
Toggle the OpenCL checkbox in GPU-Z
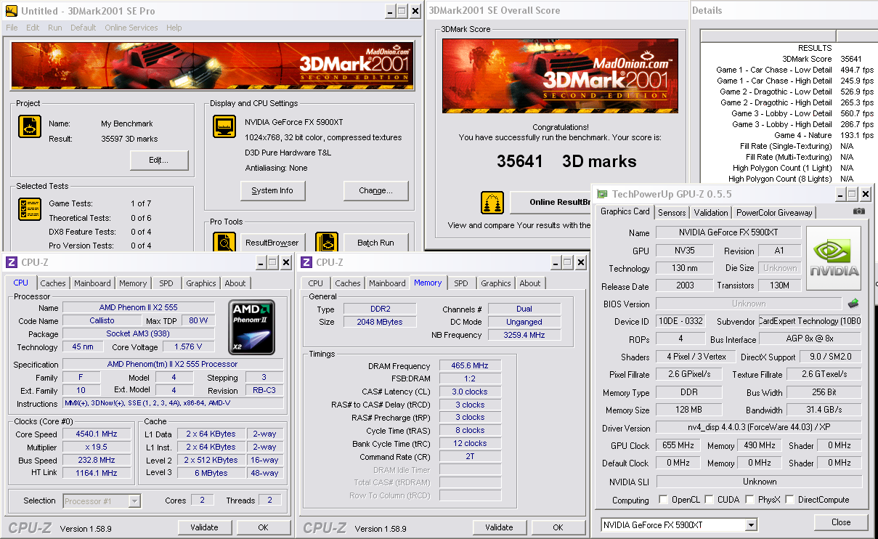663,500
